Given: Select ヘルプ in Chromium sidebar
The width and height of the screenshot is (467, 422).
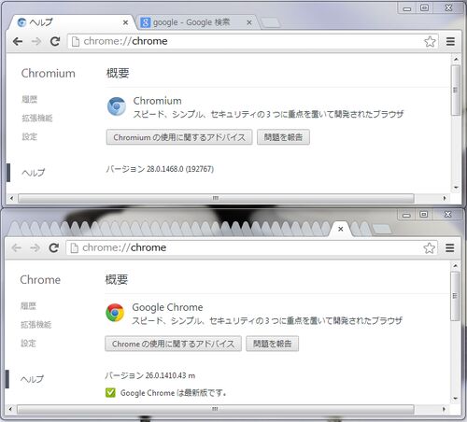Looking at the screenshot, I should 34,173.
